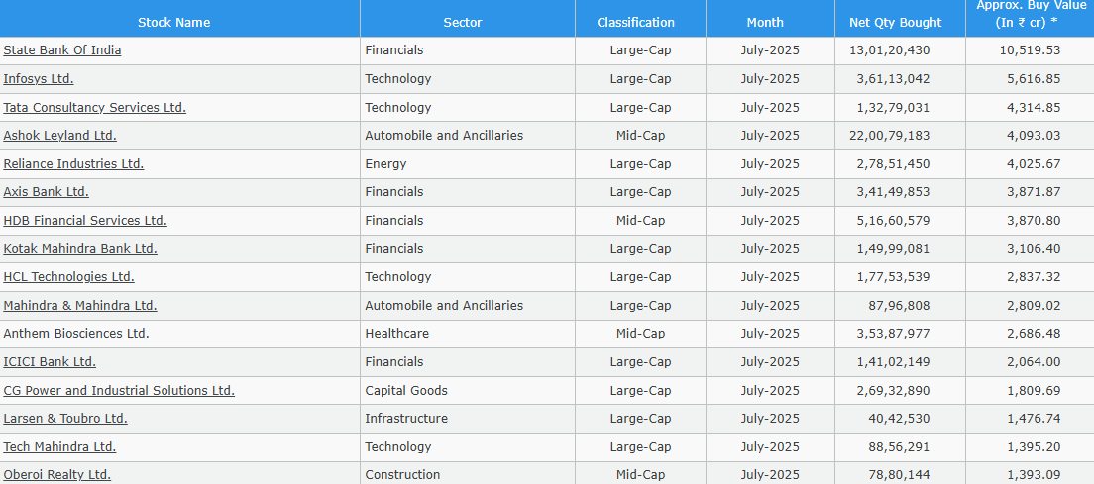This screenshot has width=1094, height=484.
Task: Open Reliance Industries Ltd. stock page
Action: click(x=73, y=164)
